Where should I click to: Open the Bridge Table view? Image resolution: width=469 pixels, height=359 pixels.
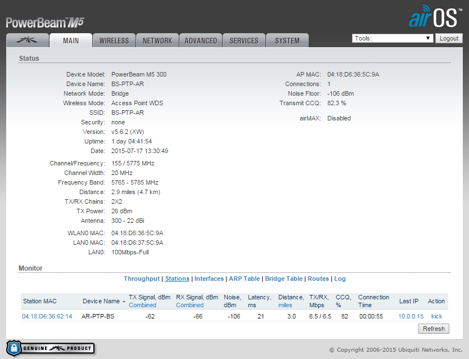click(x=284, y=279)
